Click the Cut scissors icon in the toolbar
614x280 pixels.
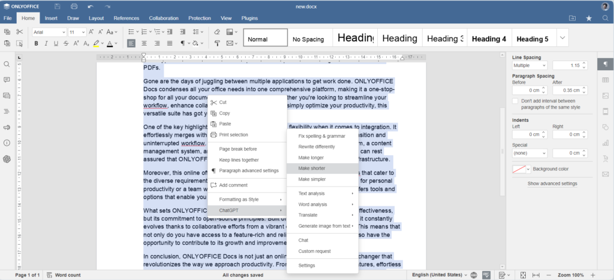20,32
